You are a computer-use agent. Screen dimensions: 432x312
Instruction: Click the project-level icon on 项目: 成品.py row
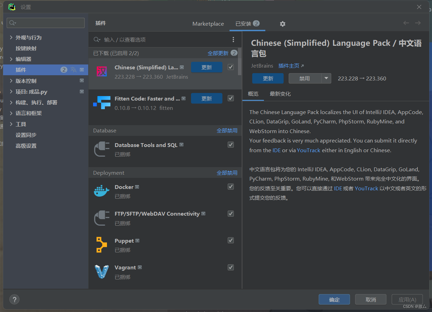(x=82, y=92)
